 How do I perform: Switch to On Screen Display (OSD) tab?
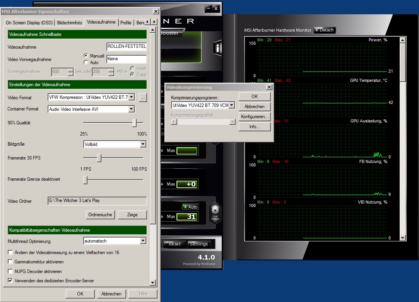pyautogui.click(x=29, y=23)
